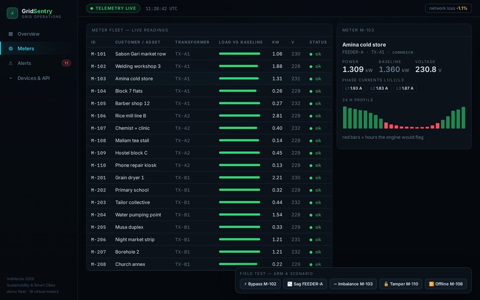
Task: Click the Alerts warning triangle icon
Action: pyautogui.click(x=11, y=63)
